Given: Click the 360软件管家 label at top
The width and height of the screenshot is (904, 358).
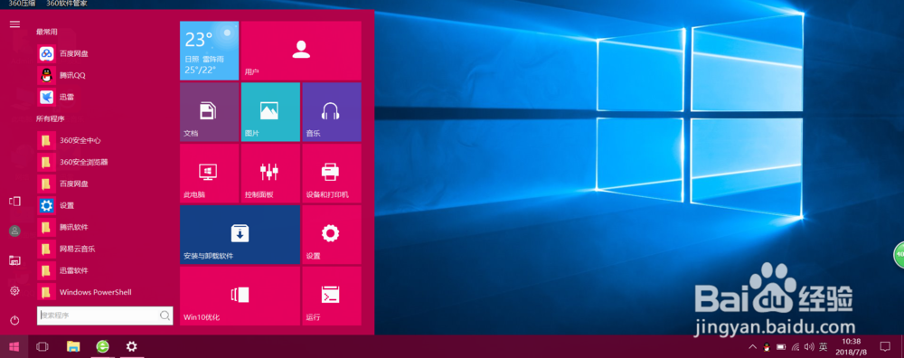Looking at the screenshot, I should pos(67,4).
